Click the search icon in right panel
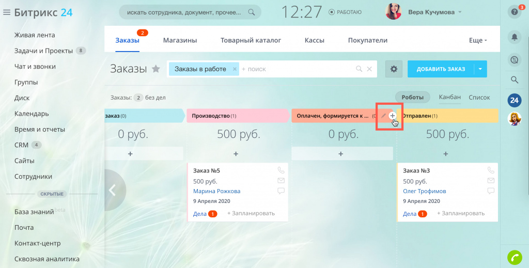 click(x=515, y=80)
